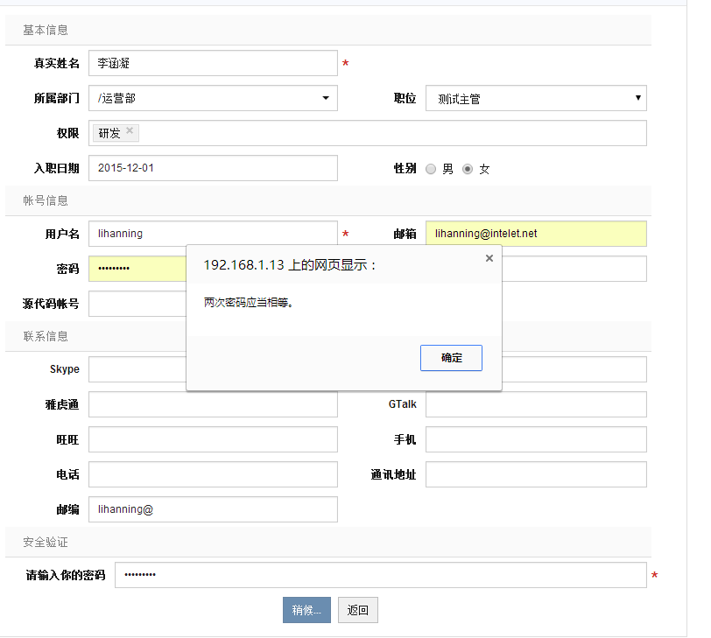
Task: Select the 女 gender radio button
Action: point(468,169)
